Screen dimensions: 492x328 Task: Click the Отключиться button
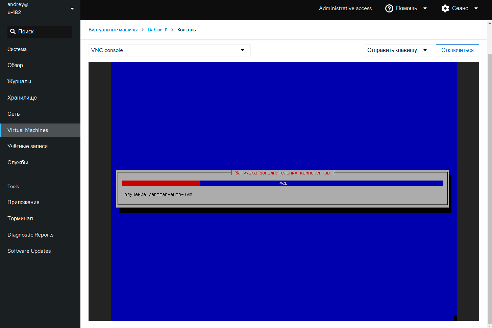click(457, 50)
